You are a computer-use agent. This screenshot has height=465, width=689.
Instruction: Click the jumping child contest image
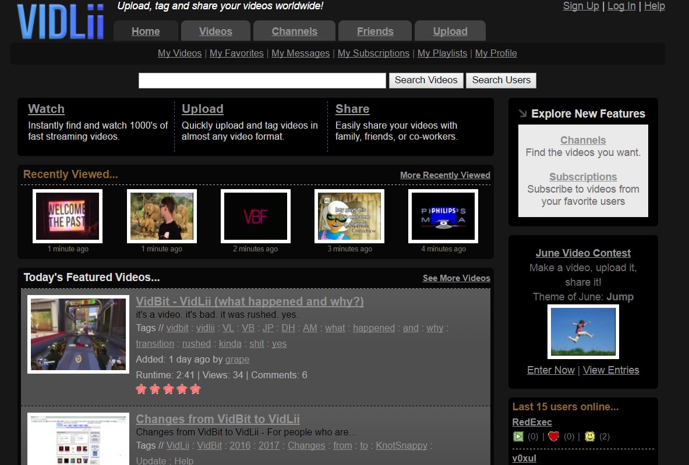(x=582, y=332)
